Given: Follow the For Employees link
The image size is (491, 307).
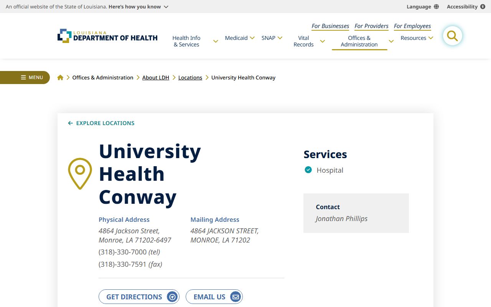Looking at the screenshot, I should [x=412, y=26].
